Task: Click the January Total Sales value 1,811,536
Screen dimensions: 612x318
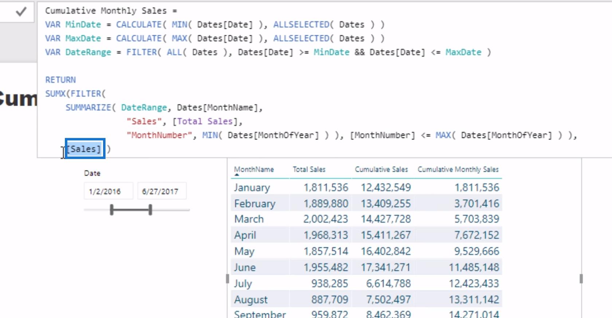Action: pos(326,187)
